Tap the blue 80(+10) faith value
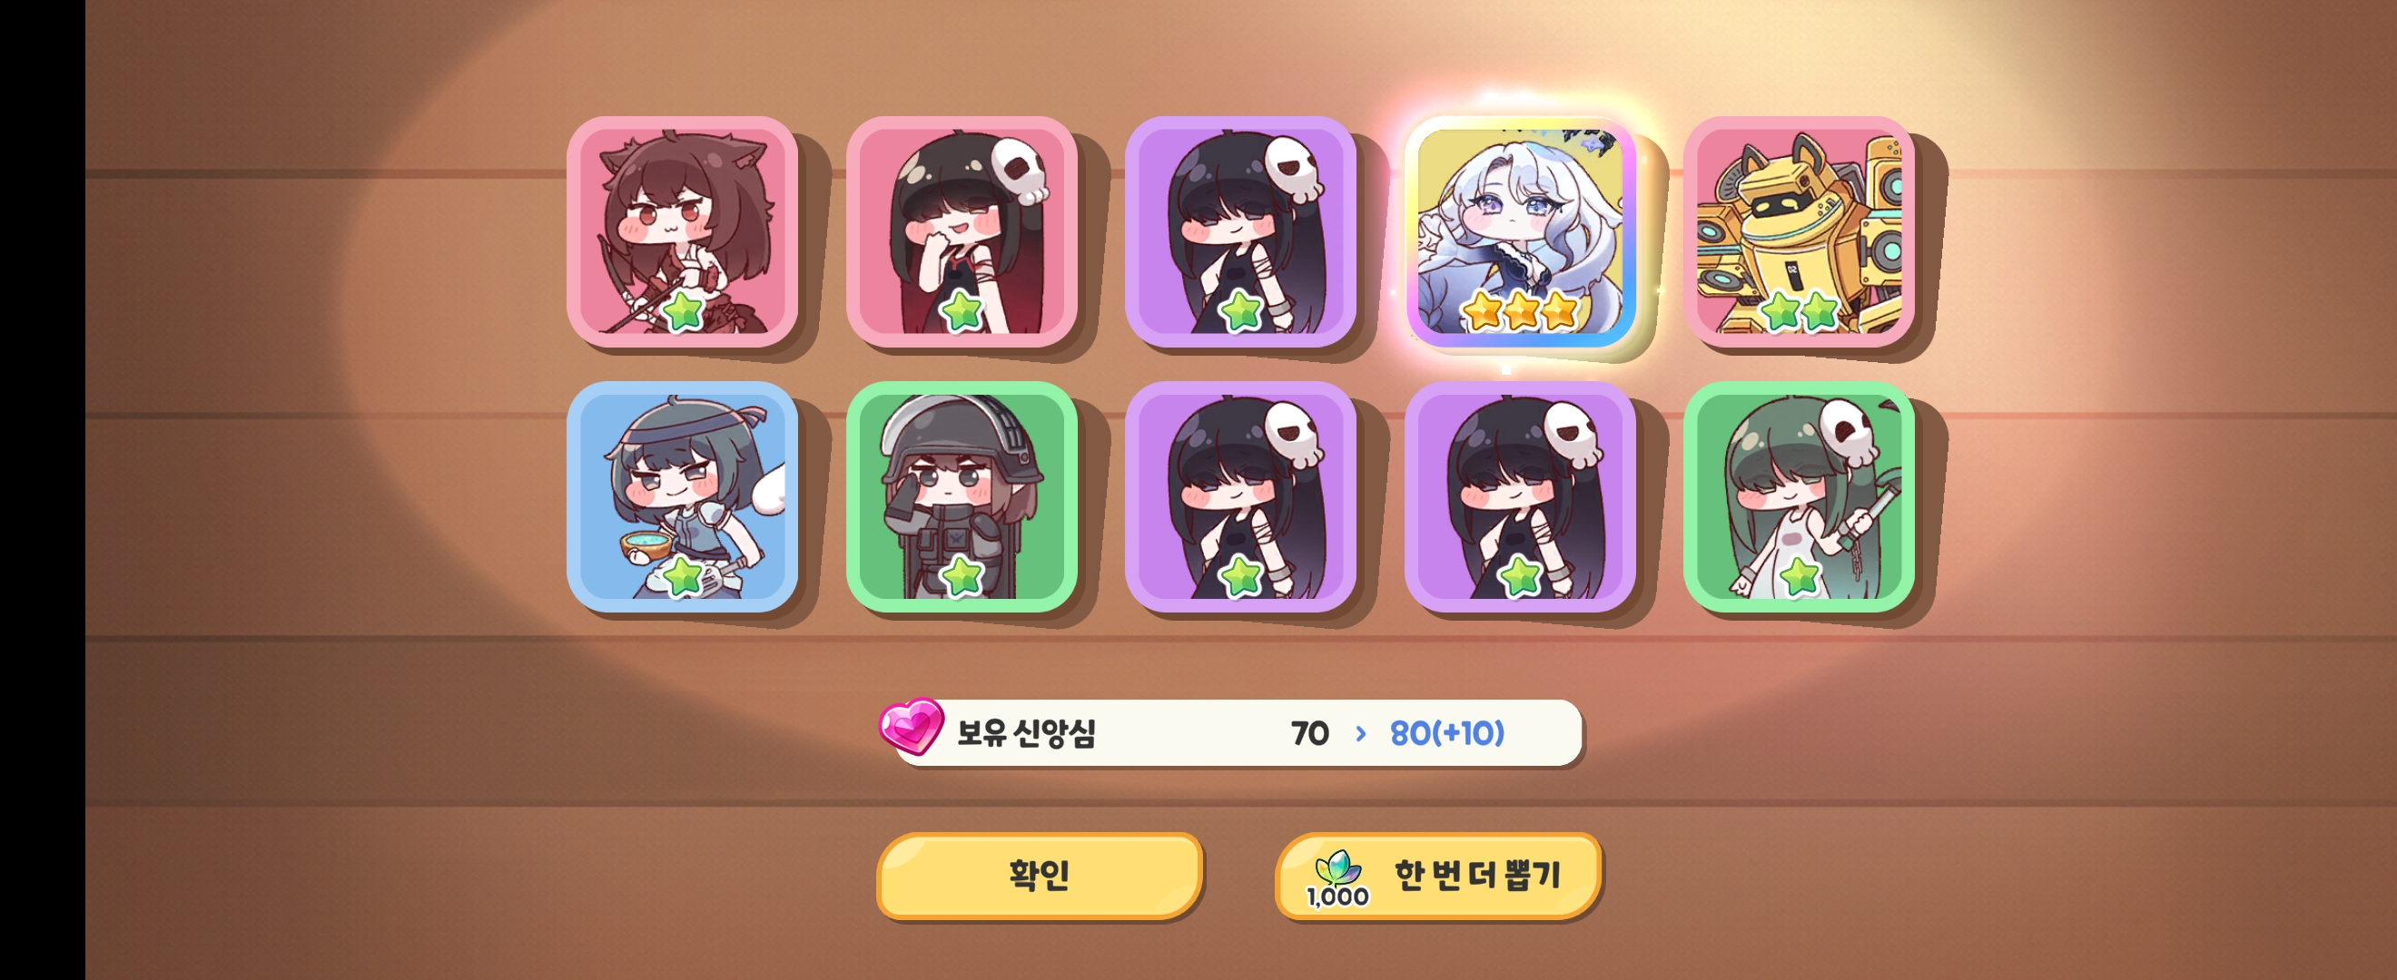The image size is (2397, 980). coord(1447,733)
